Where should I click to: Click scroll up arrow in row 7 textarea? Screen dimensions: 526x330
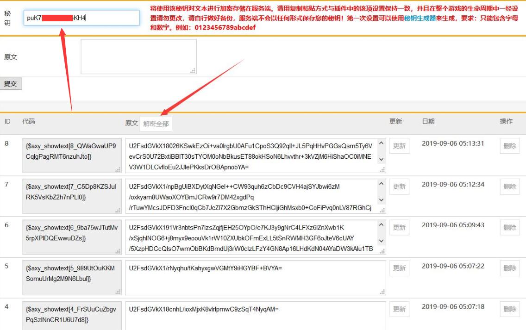381,184
